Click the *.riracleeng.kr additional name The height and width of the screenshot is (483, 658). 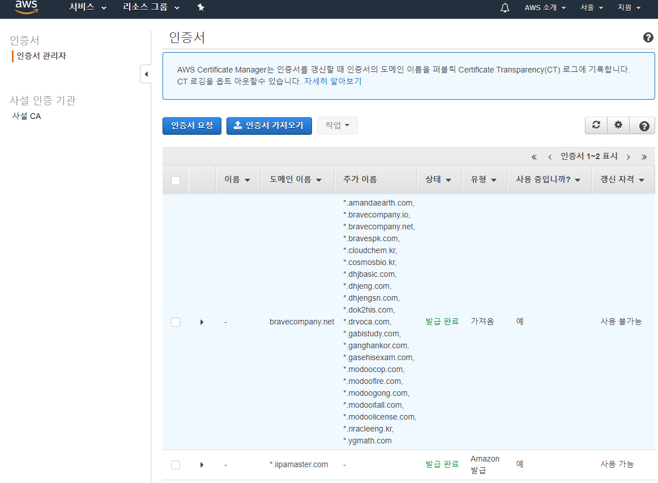[368, 429]
